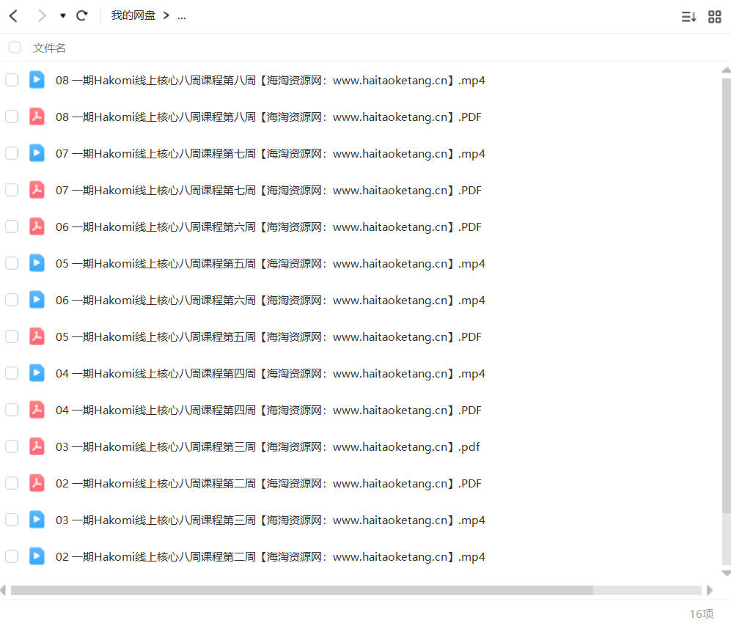Click PDF icon of 07 第七周 .PDF
This screenshot has width=731, height=626.
pos(37,190)
